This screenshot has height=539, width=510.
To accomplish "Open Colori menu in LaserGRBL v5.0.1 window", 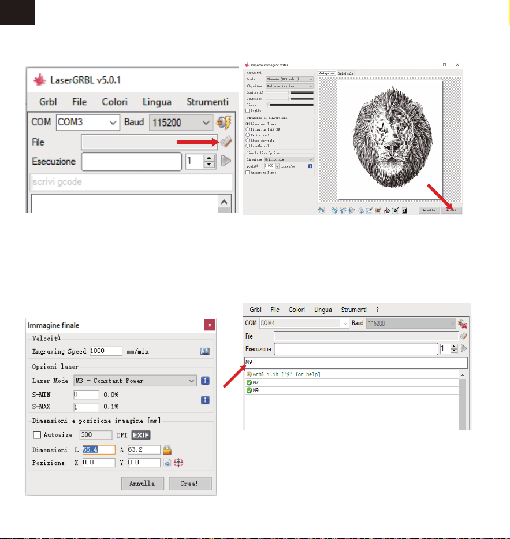I will point(114,102).
